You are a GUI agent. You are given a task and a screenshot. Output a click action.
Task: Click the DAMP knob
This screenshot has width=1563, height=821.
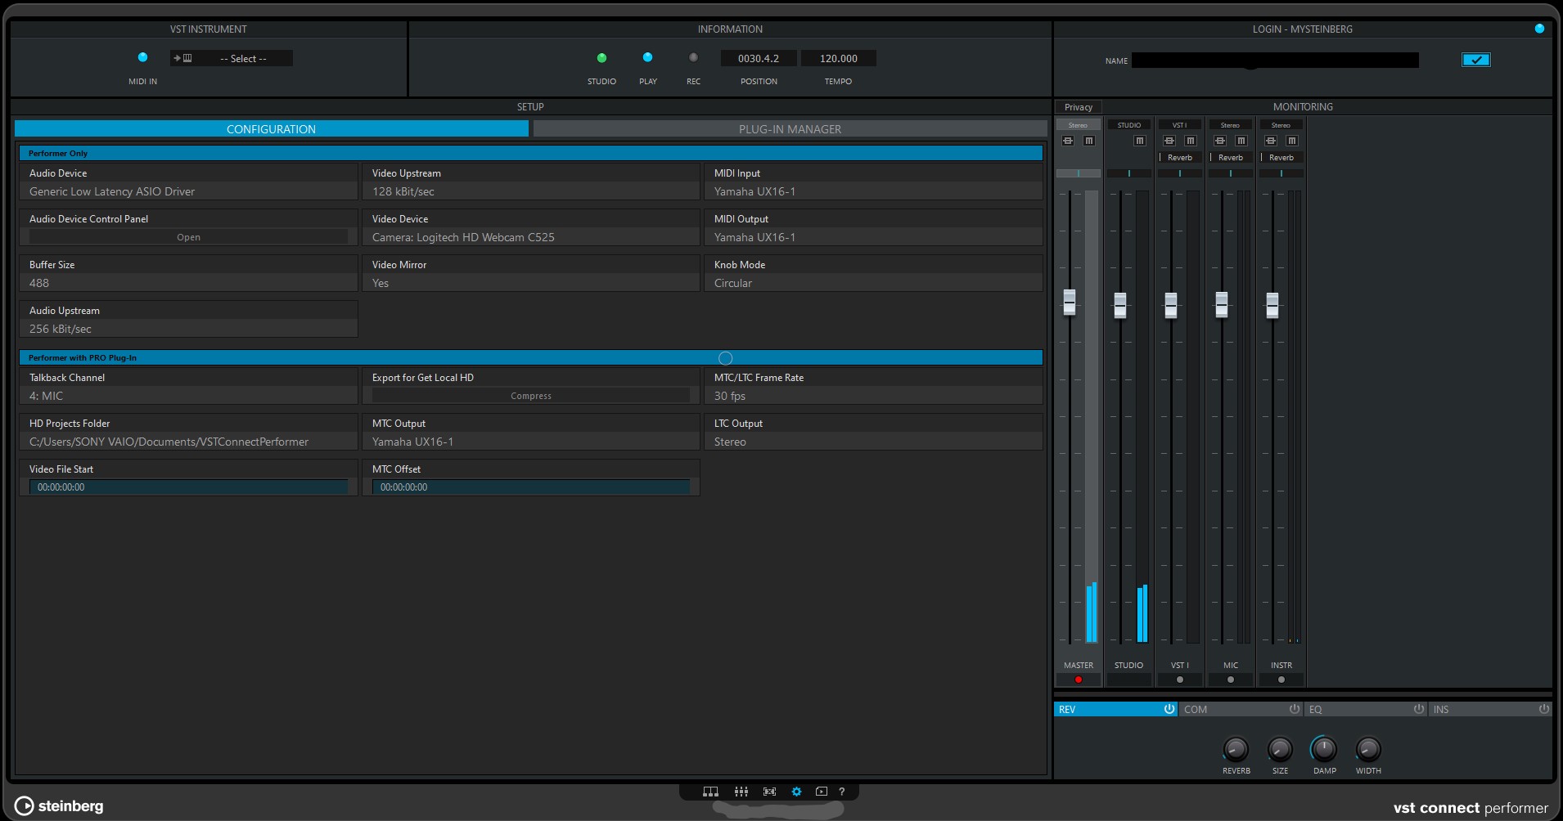(1324, 749)
